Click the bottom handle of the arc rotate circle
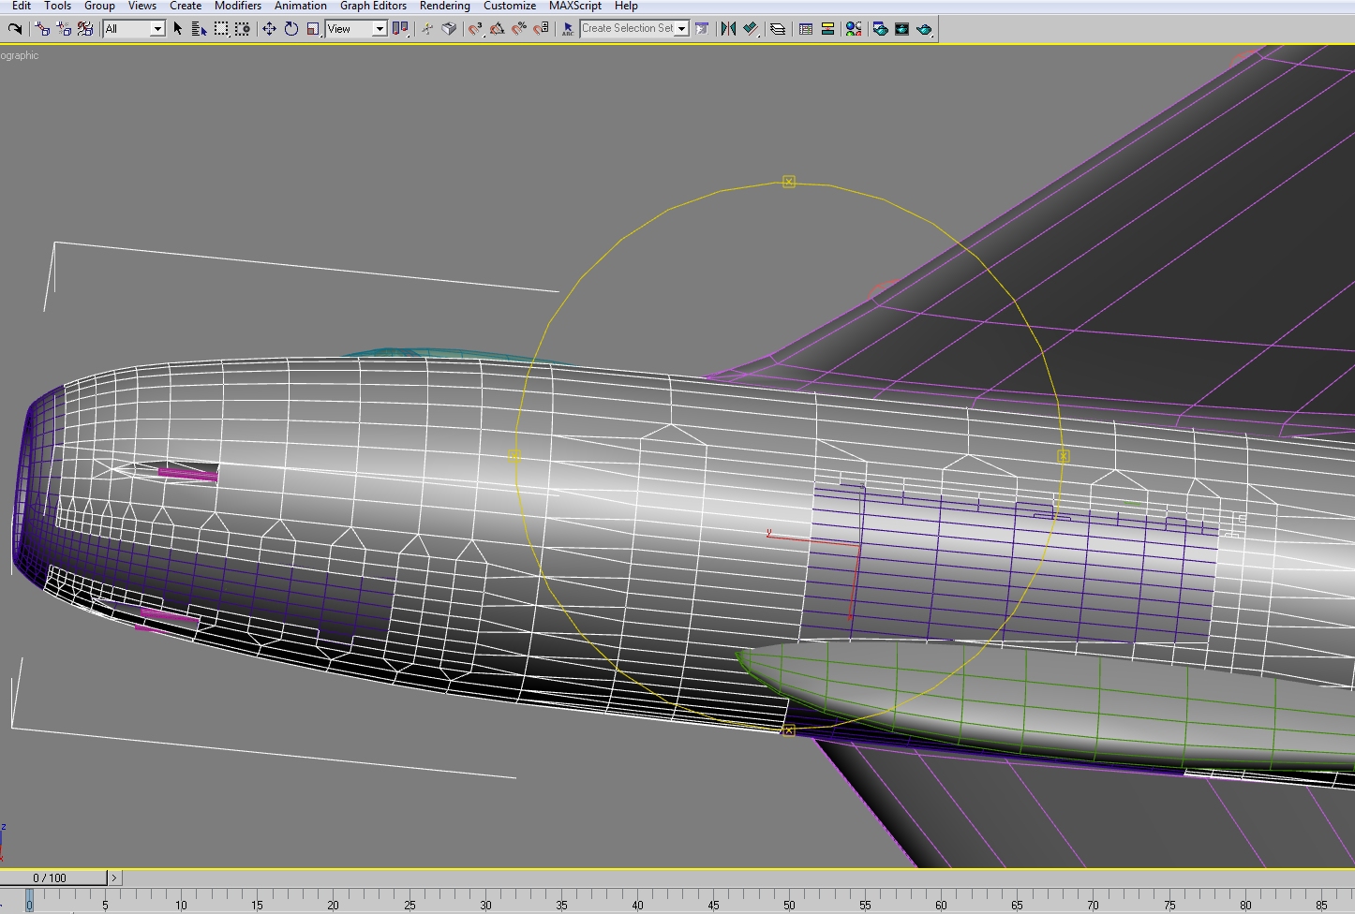This screenshot has width=1355, height=914. [x=789, y=730]
